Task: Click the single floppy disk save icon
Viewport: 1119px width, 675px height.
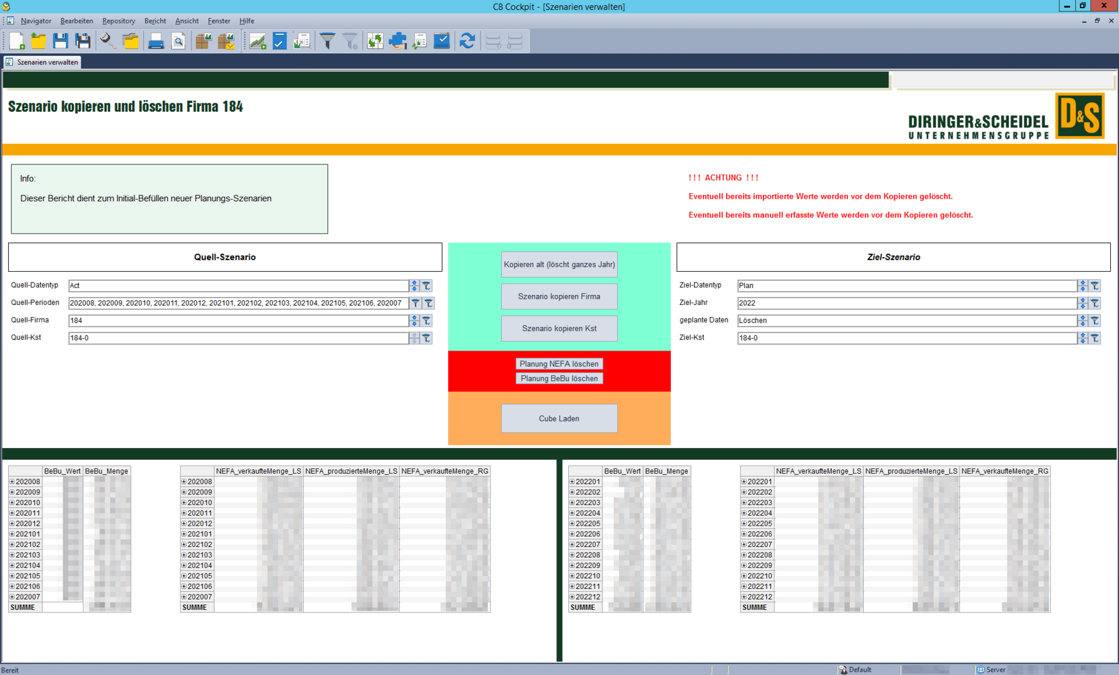Action: pyautogui.click(x=60, y=41)
